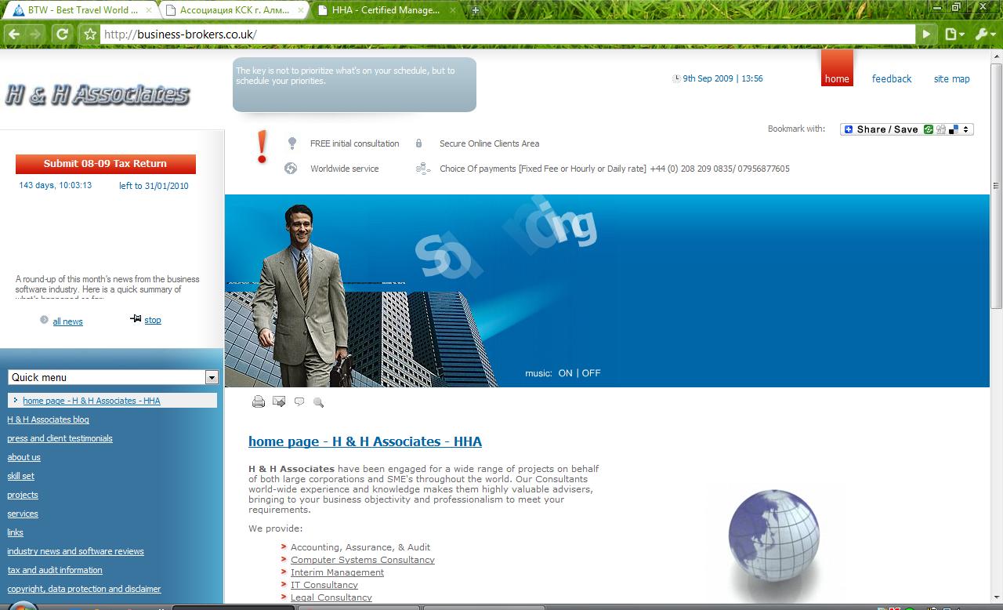The image size is (1003, 610).
Task: Expand the Share/Save options arrows
Action: (x=964, y=129)
